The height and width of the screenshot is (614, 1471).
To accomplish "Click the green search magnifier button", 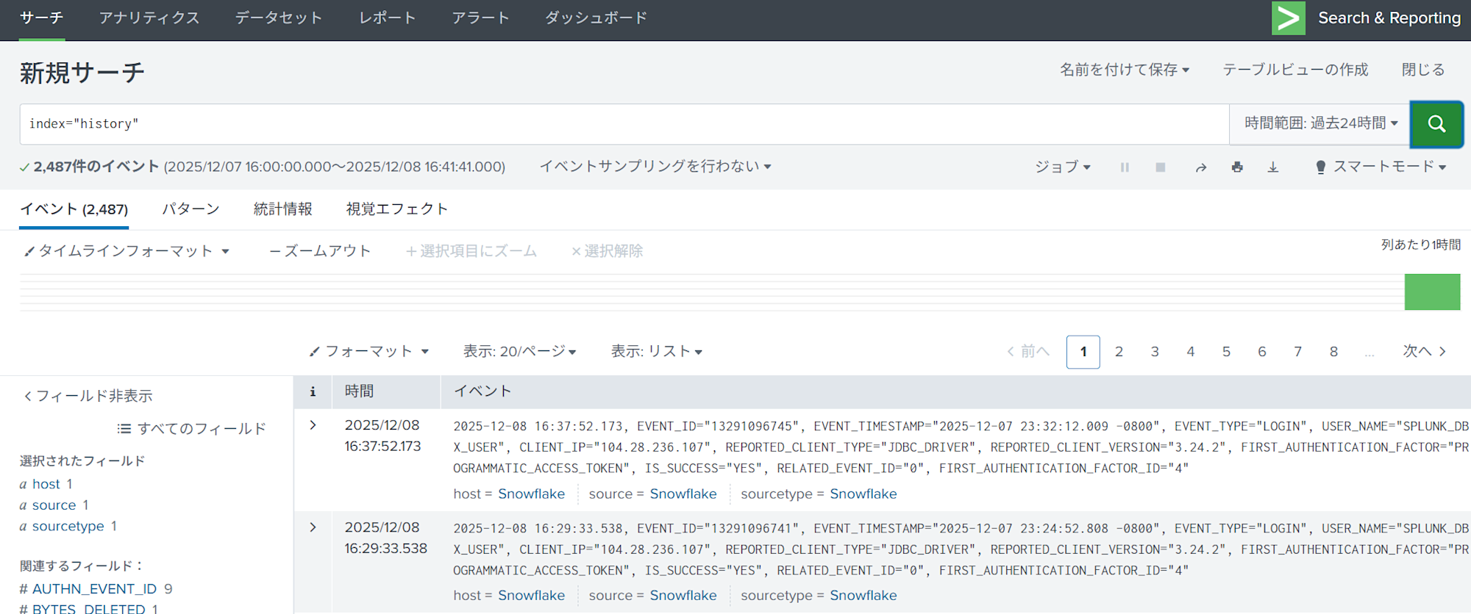I will coord(1436,123).
